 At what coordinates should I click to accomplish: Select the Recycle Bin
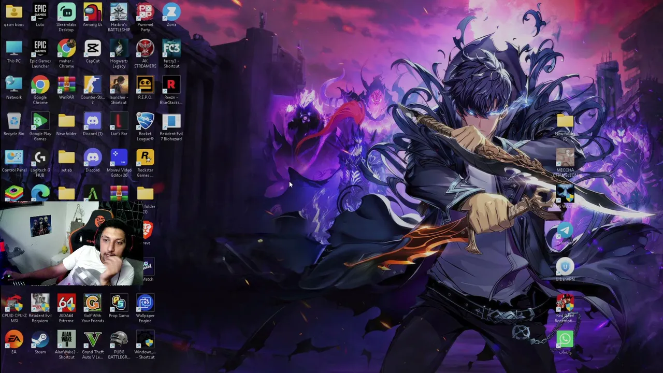point(14,124)
